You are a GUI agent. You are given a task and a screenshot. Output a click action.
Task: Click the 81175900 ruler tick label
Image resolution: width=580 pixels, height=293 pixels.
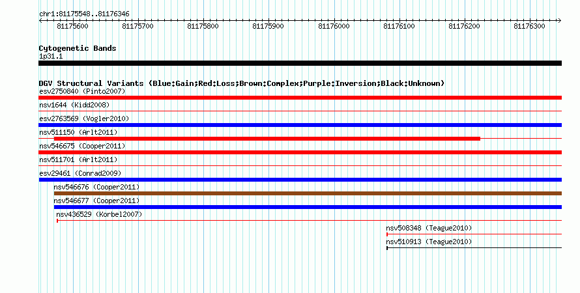click(268, 26)
